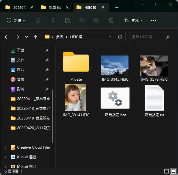
Task: Add a new tab with plus button
Action: point(117,8)
